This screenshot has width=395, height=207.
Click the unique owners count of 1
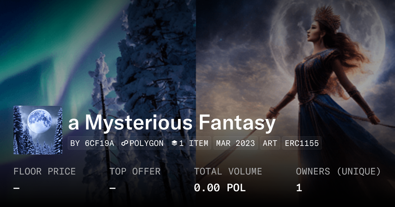pyautogui.click(x=299, y=188)
